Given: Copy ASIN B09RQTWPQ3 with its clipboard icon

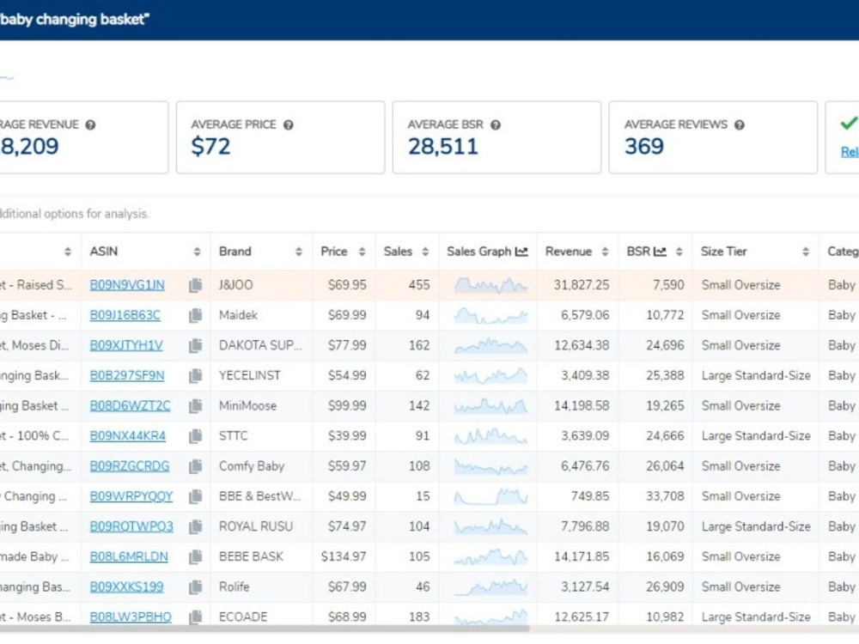Looking at the screenshot, I should [196, 526].
